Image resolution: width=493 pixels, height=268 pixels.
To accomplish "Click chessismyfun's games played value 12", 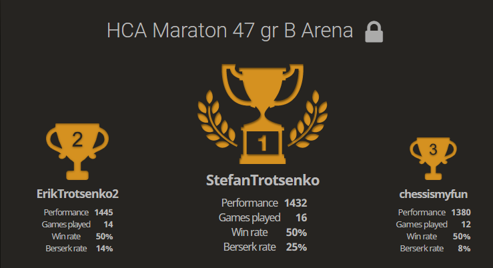I will pyautogui.click(x=466, y=224).
